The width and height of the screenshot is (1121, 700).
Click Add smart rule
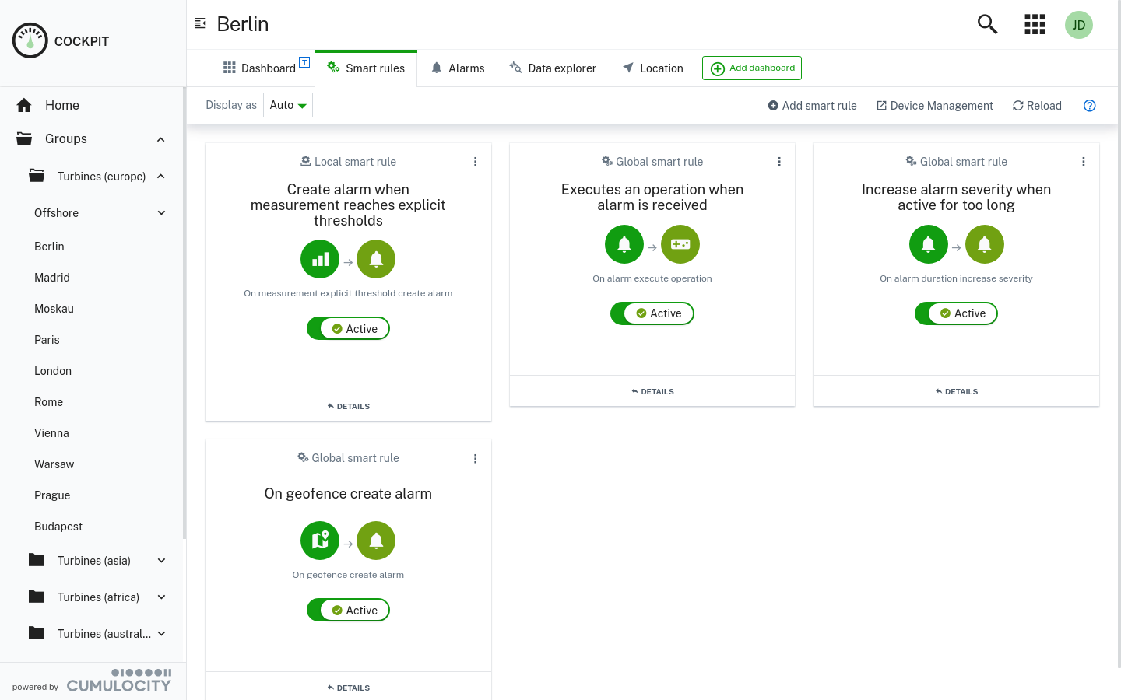pos(812,106)
